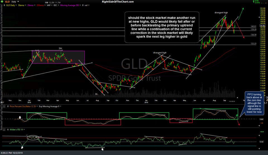The image size is (268, 155).
Task: Close the Price Percent Oscillator panel
Action: tap(4, 106)
